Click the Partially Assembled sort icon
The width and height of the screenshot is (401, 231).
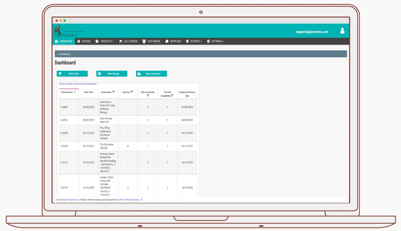coord(172,95)
